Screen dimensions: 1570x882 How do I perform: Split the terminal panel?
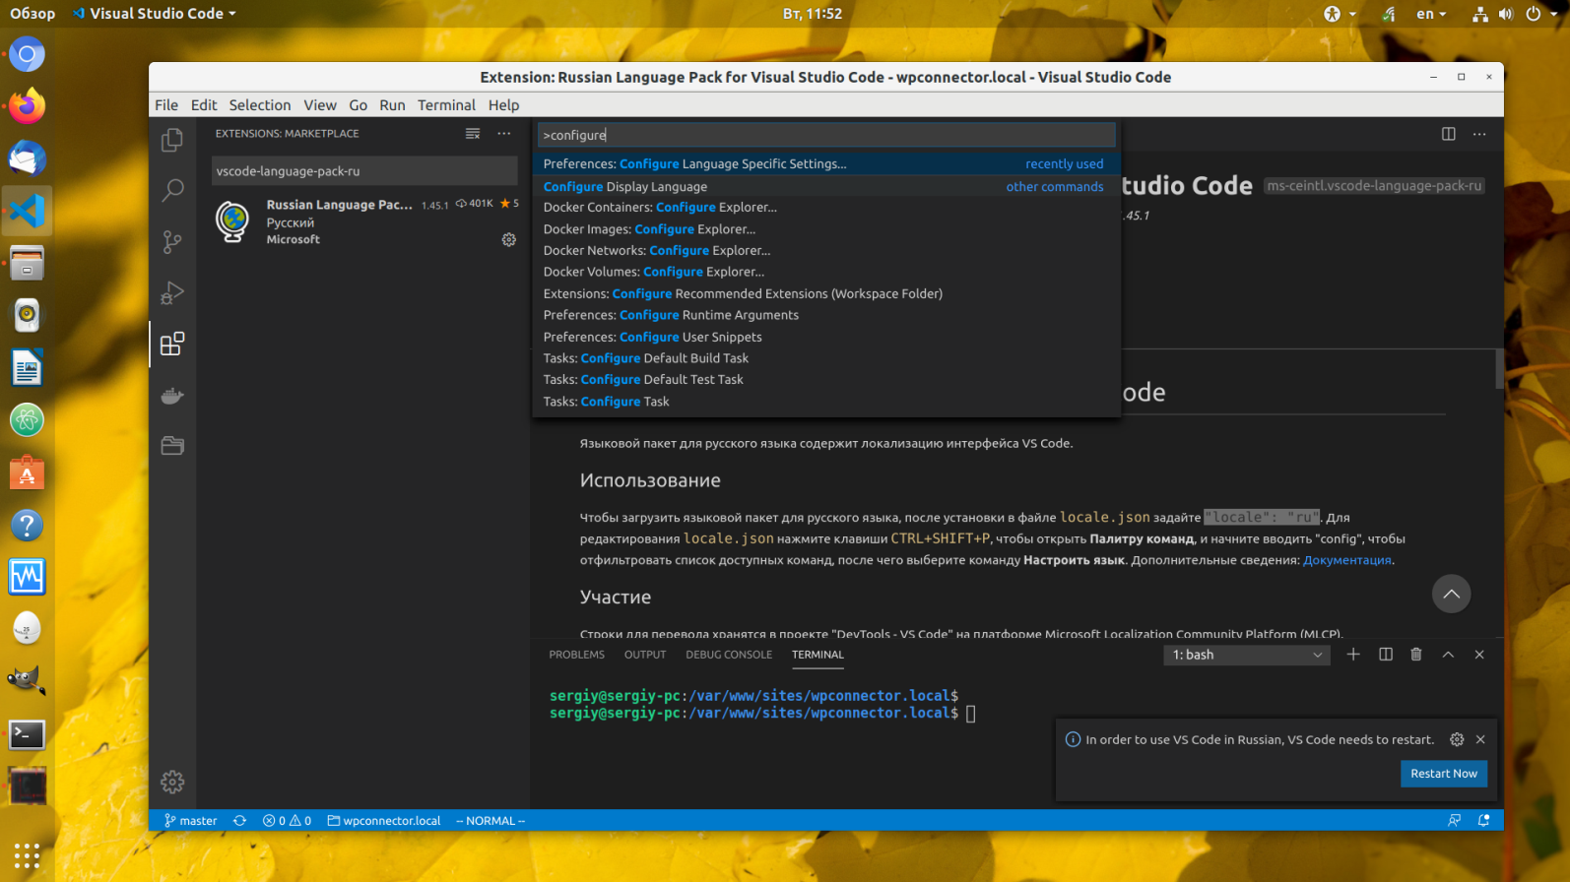pyautogui.click(x=1385, y=655)
